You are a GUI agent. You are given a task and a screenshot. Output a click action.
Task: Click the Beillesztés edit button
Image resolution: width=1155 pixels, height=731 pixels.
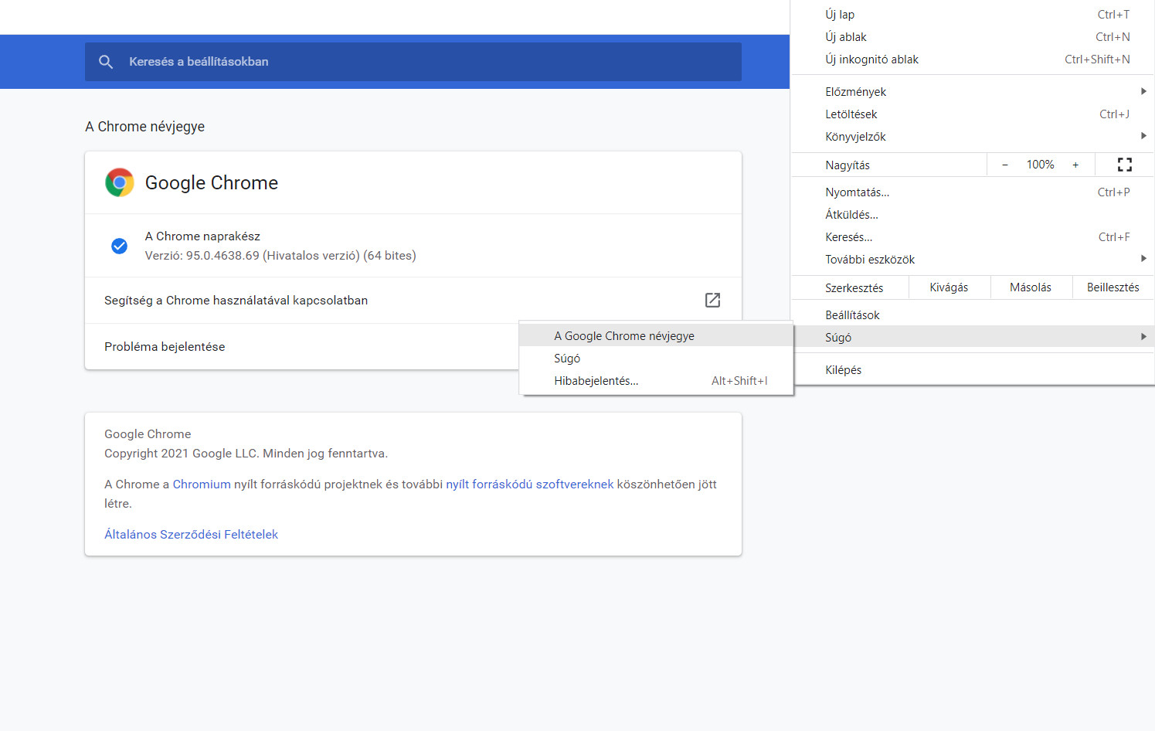[x=1113, y=287]
